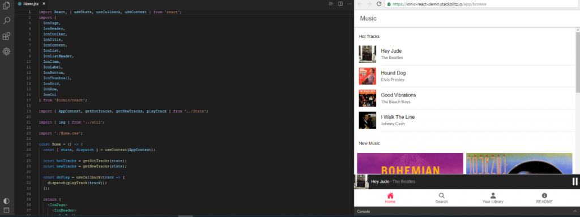Image resolution: width=580 pixels, height=217 pixels.
Task: Click line number 25 in the gutter
Action: (x=29, y=144)
